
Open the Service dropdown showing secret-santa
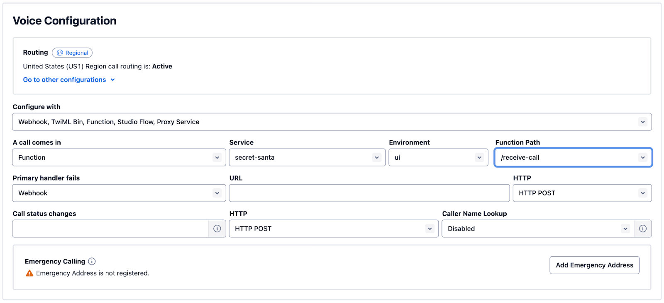point(307,157)
